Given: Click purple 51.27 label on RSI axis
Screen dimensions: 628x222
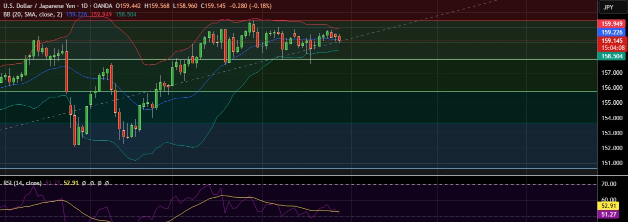Looking at the screenshot, I should pyautogui.click(x=609, y=215).
